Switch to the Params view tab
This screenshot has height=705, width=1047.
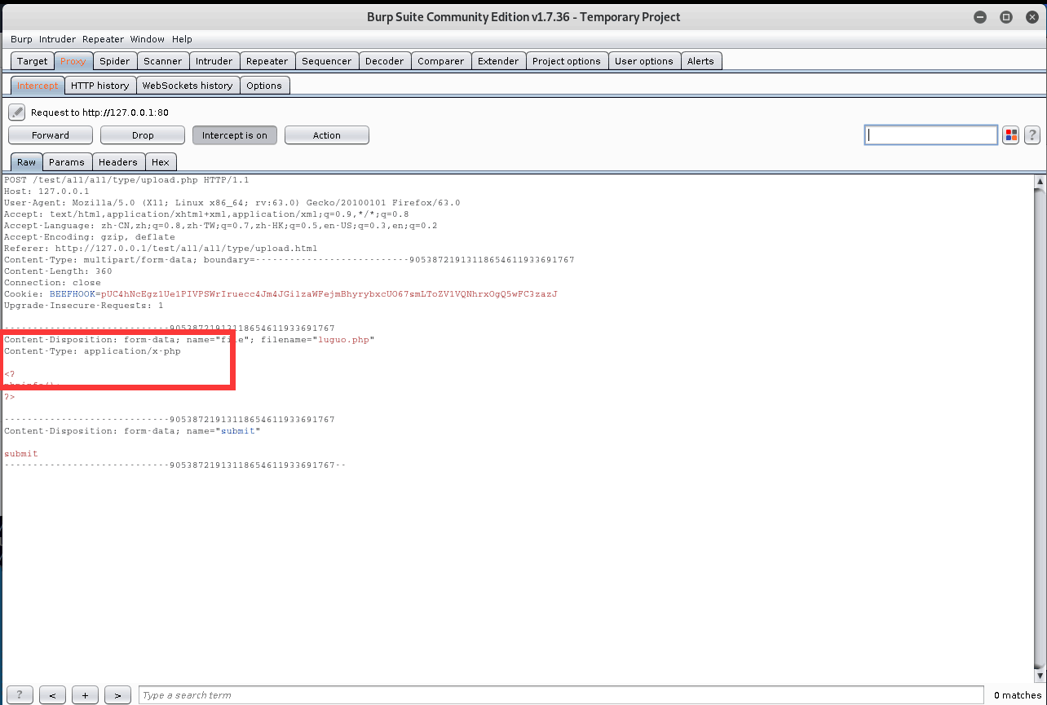click(67, 162)
